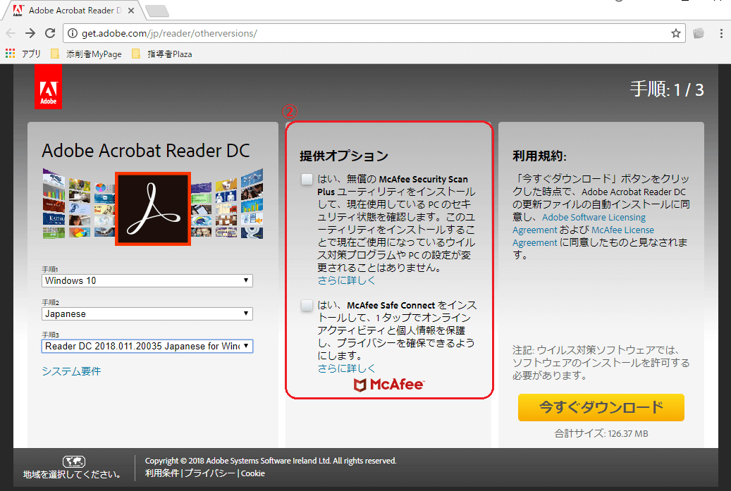
Task: Click the browser forward arrow
Action: point(30,33)
